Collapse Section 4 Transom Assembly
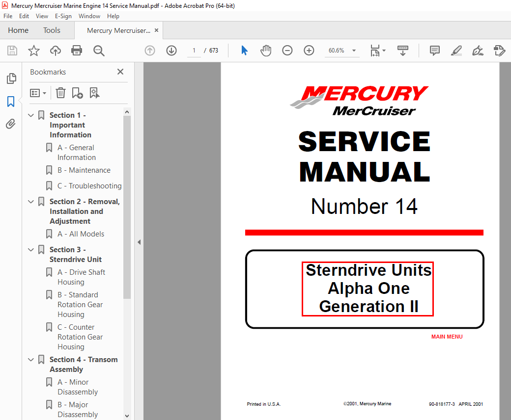The width and height of the screenshot is (511, 420). pos(31,360)
